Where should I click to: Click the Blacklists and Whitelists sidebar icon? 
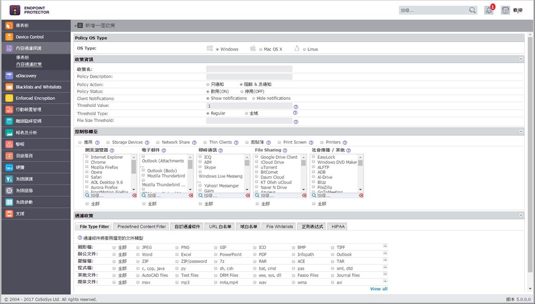coord(9,87)
